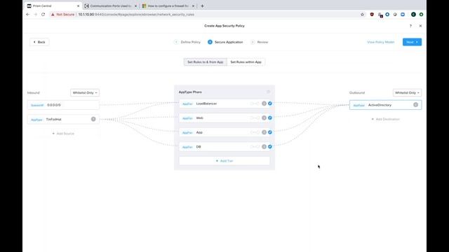Click blue check icon on LoadBalancer tier
The width and height of the screenshot is (449, 252).
pyautogui.click(x=269, y=104)
